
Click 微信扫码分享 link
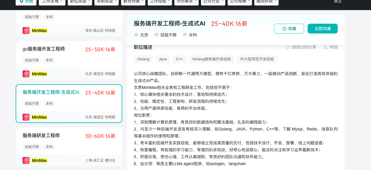(304, 47)
